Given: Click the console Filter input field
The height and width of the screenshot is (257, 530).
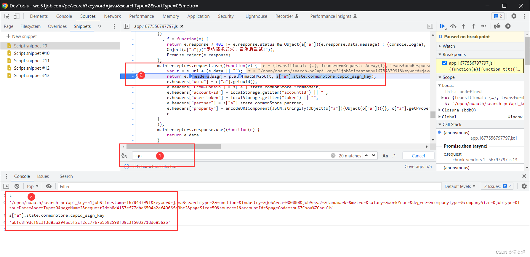Looking at the screenshot, I should point(249,186).
